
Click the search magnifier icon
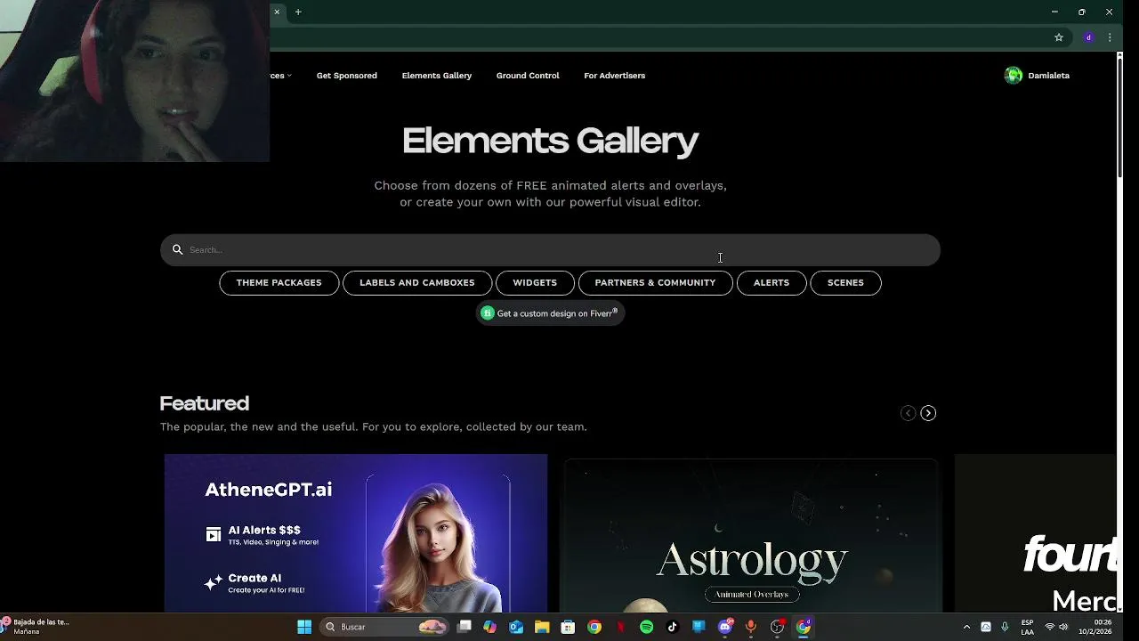point(177,250)
